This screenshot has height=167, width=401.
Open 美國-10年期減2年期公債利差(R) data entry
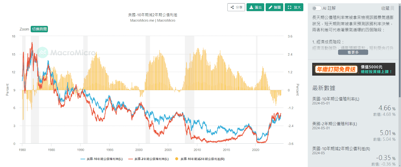341,149
